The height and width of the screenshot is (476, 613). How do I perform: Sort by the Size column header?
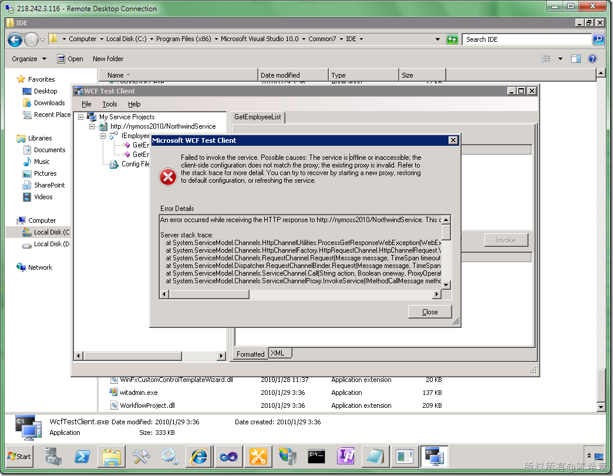422,75
